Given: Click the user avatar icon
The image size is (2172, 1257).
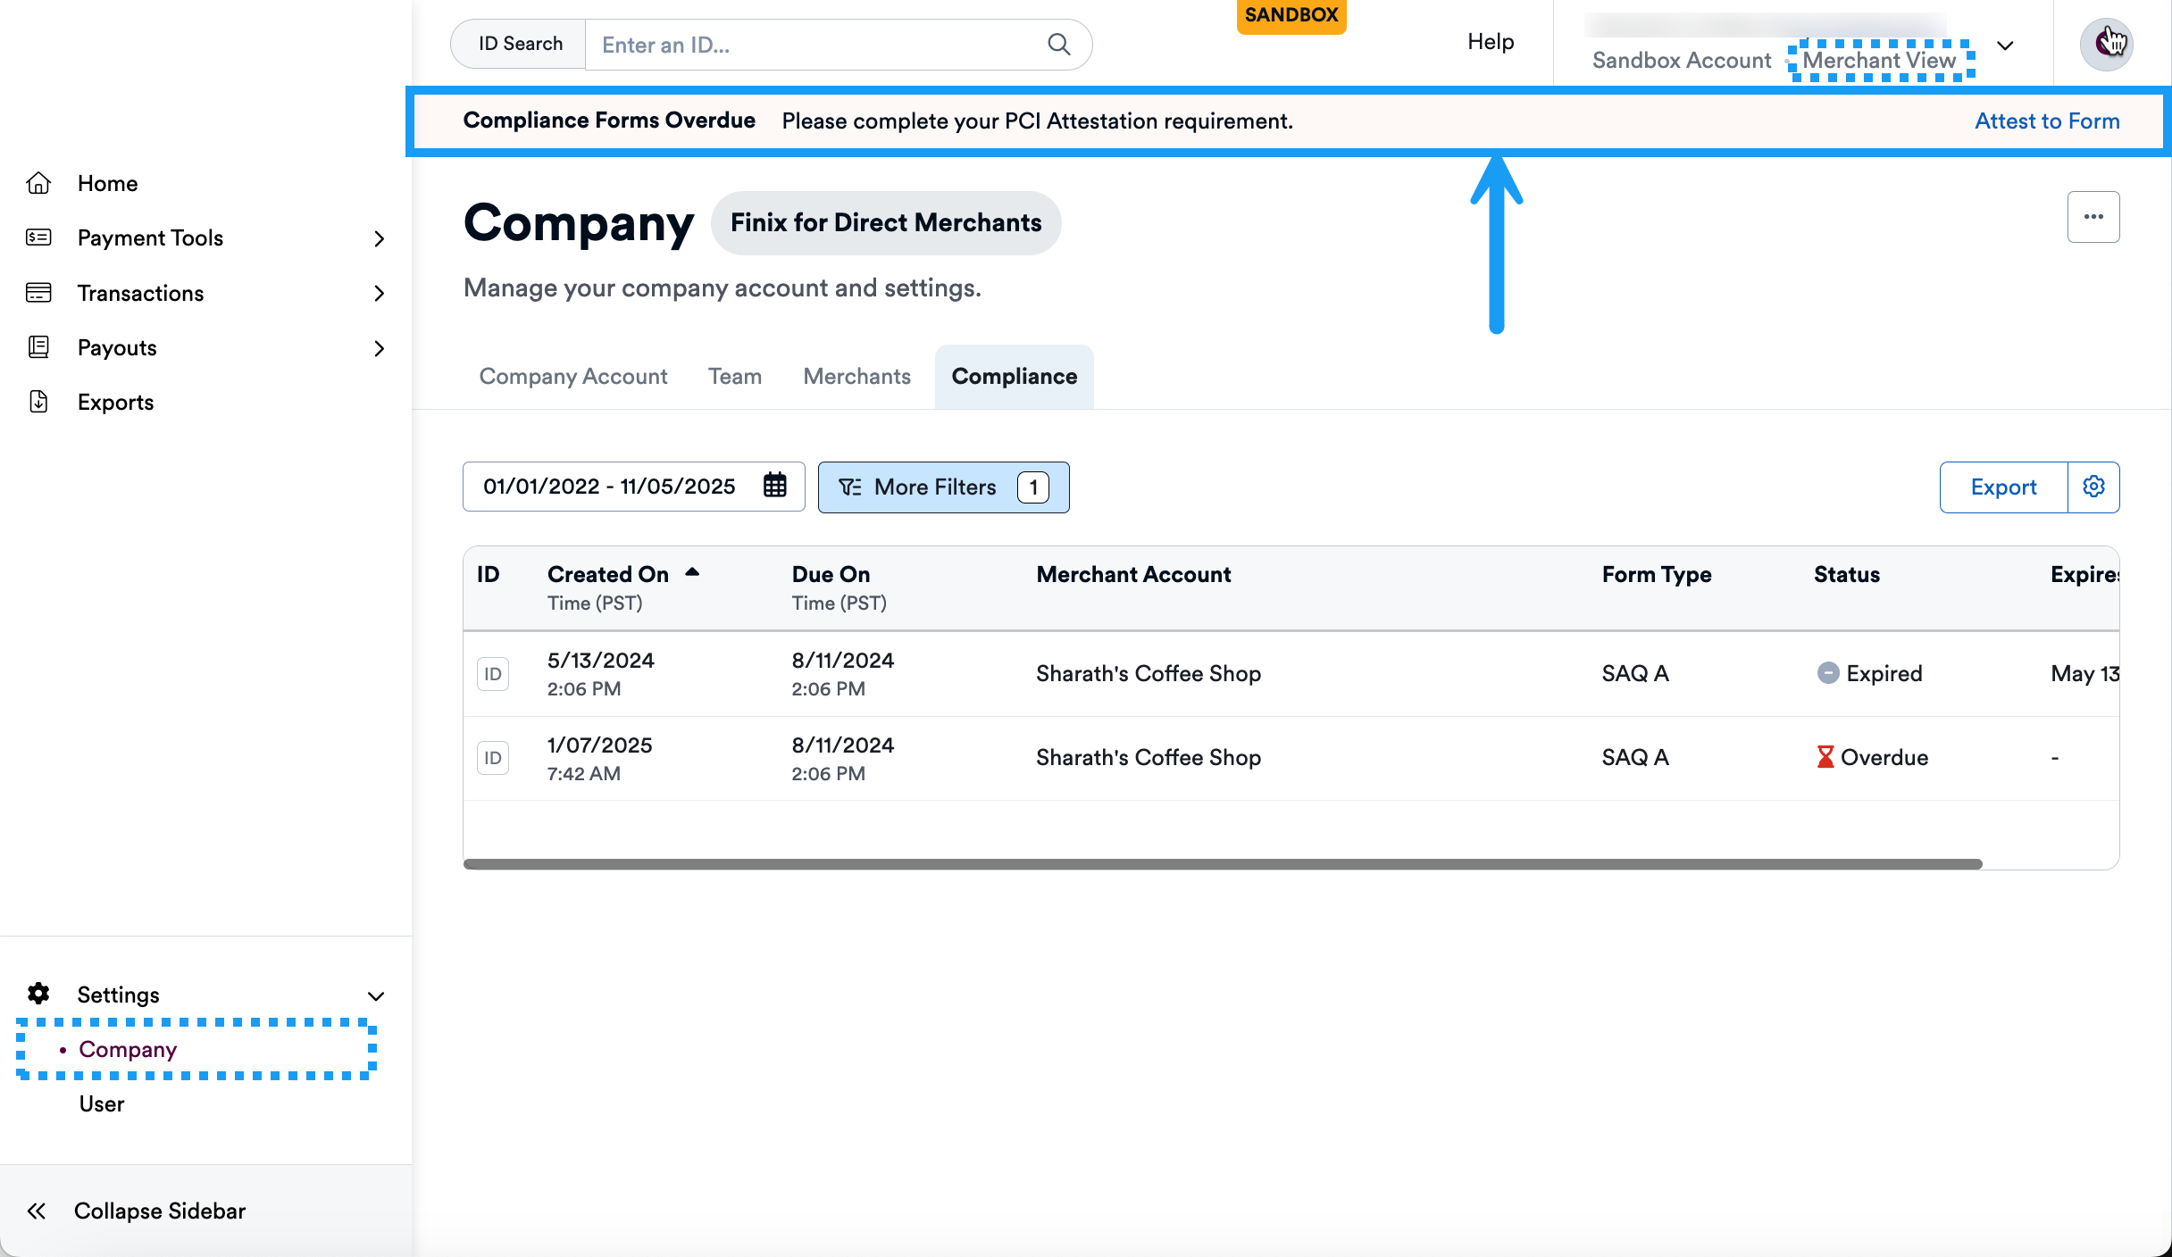Looking at the screenshot, I should coord(2106,44).
